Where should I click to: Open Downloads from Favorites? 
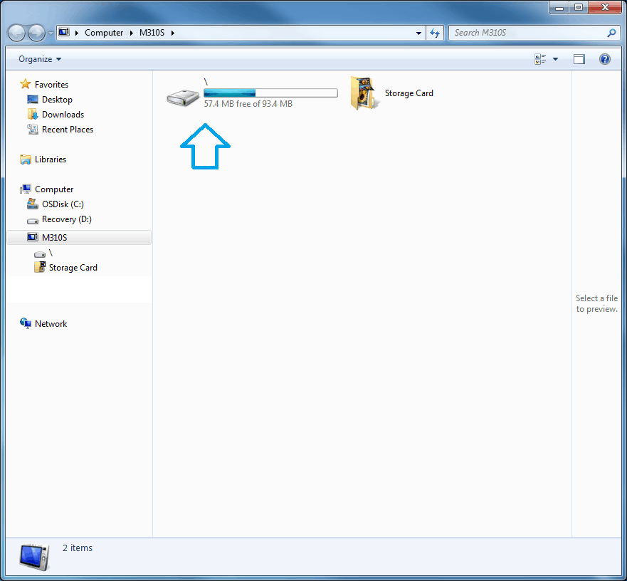tap(62, 114)
